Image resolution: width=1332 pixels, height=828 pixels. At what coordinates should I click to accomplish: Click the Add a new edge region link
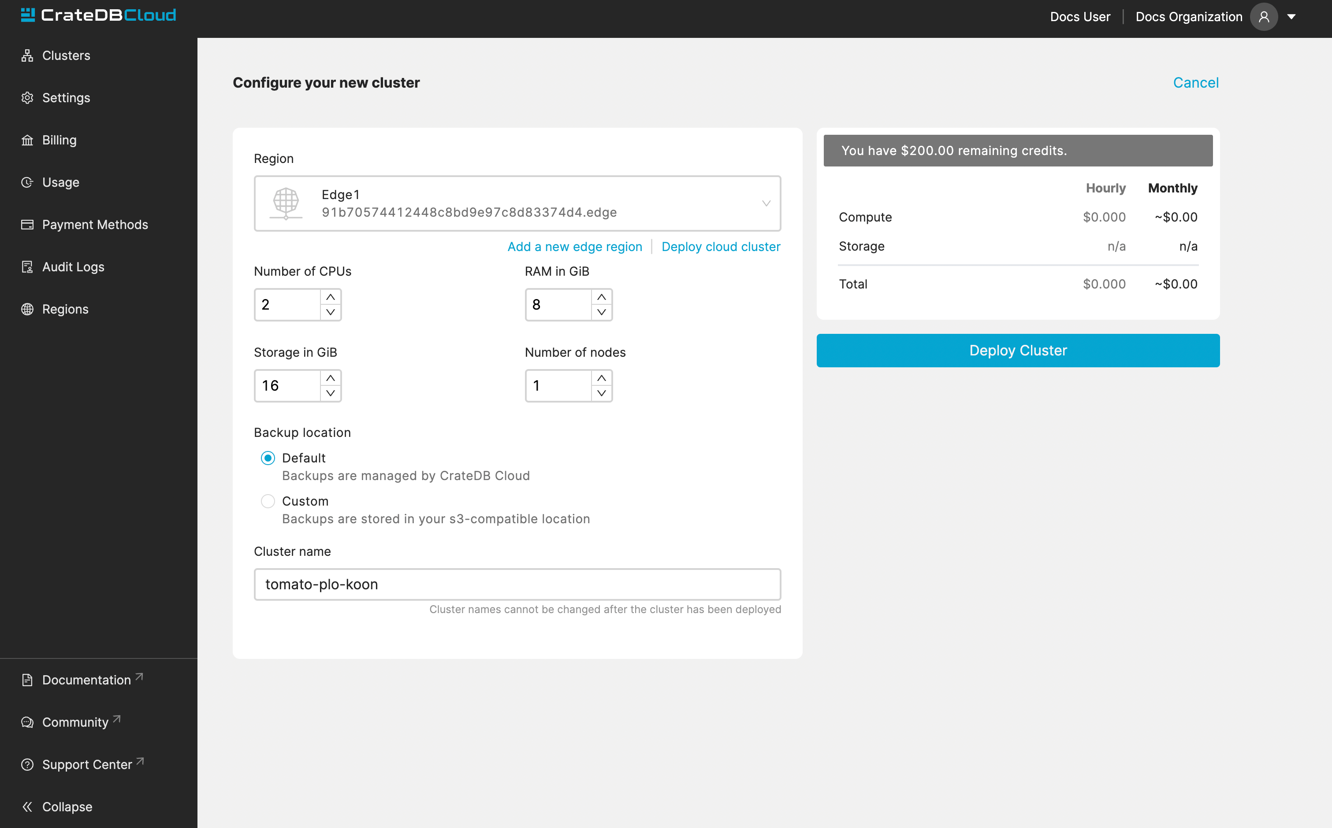pos(574,247)
